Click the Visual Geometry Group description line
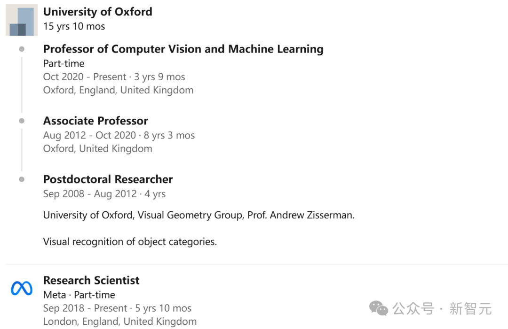Screen dimensions: 508x329 click(198, 215)
